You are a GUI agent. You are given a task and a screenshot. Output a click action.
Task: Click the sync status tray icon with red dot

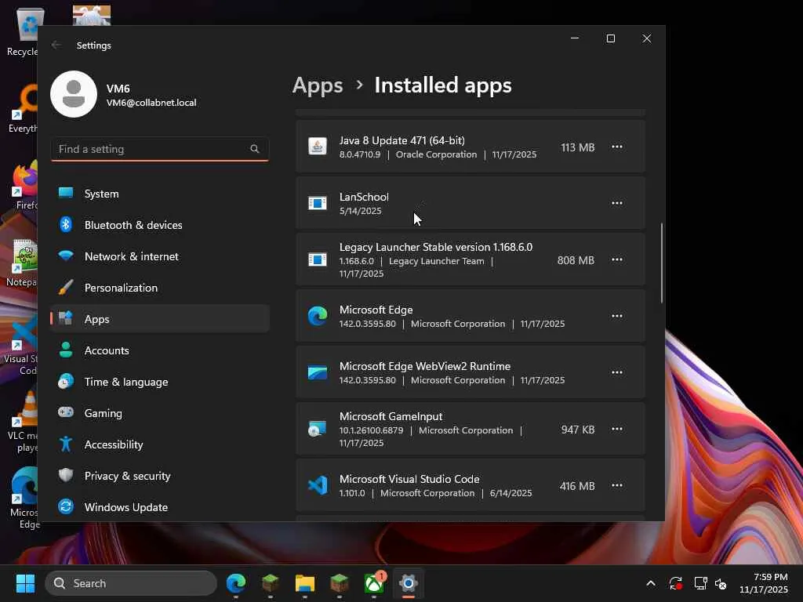(x=675, y=583)
